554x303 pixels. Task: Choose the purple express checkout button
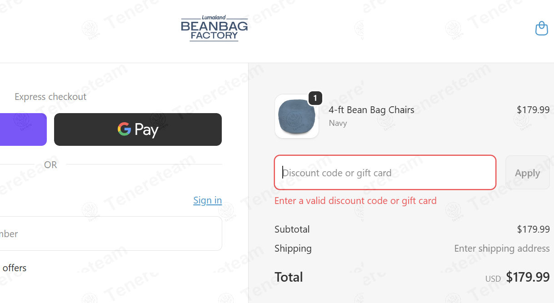[x=23, y=129]
